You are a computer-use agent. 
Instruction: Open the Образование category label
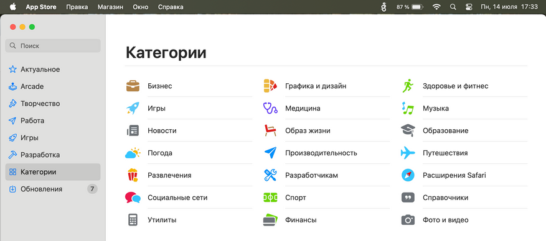445,130
